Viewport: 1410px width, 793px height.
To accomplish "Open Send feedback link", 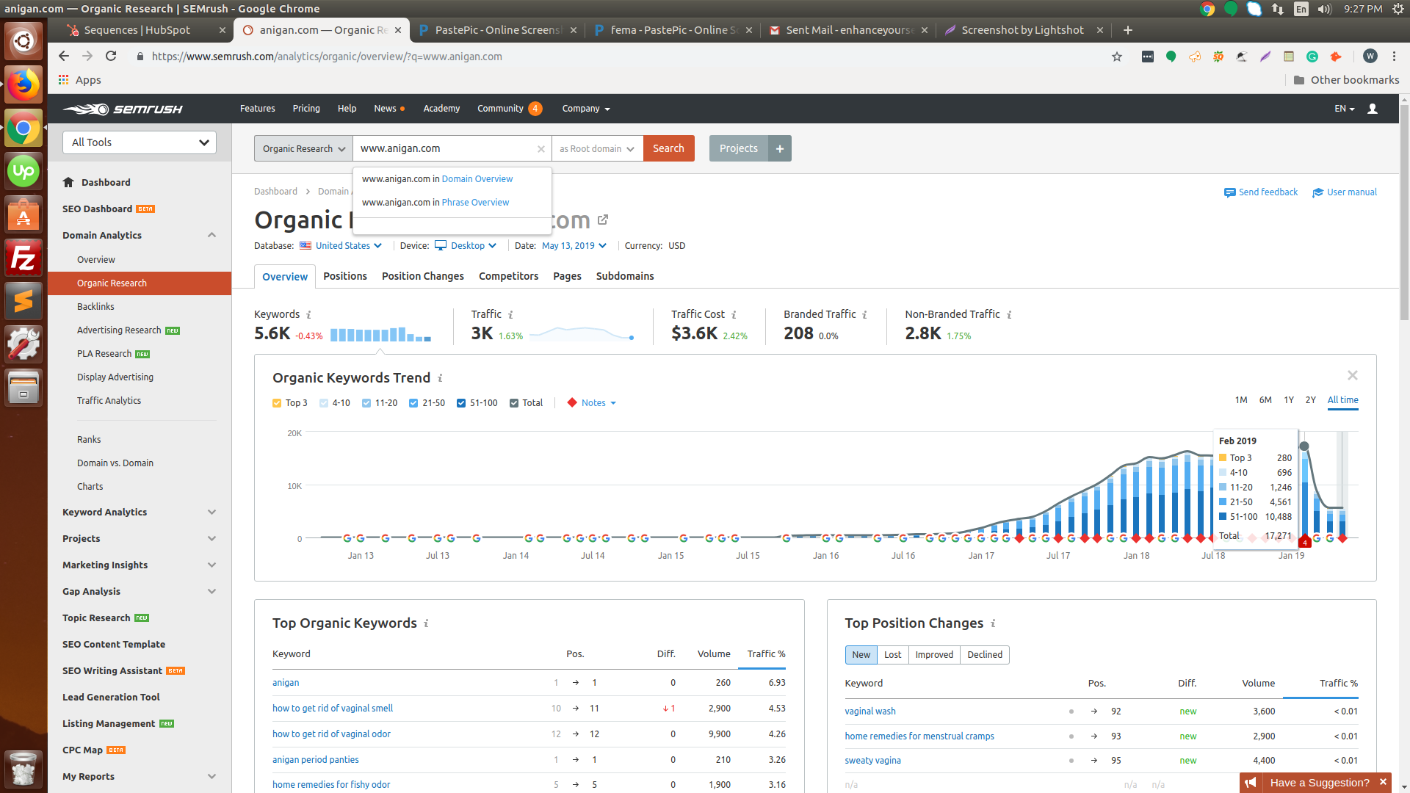I will coord(1261,192).
